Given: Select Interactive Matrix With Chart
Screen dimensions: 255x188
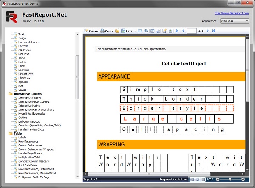Looking at the screenshot, I should [x=36, y=110].
